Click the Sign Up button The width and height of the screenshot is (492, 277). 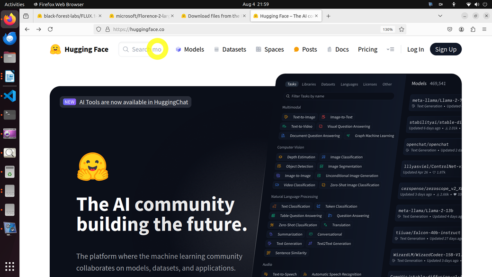pyautogui.click(x=446, y=49)
